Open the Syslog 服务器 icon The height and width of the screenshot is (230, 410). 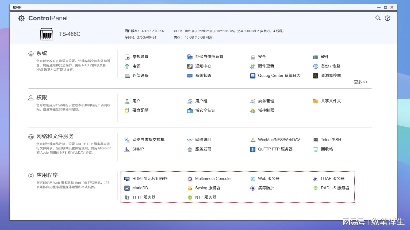pos(190,188)
